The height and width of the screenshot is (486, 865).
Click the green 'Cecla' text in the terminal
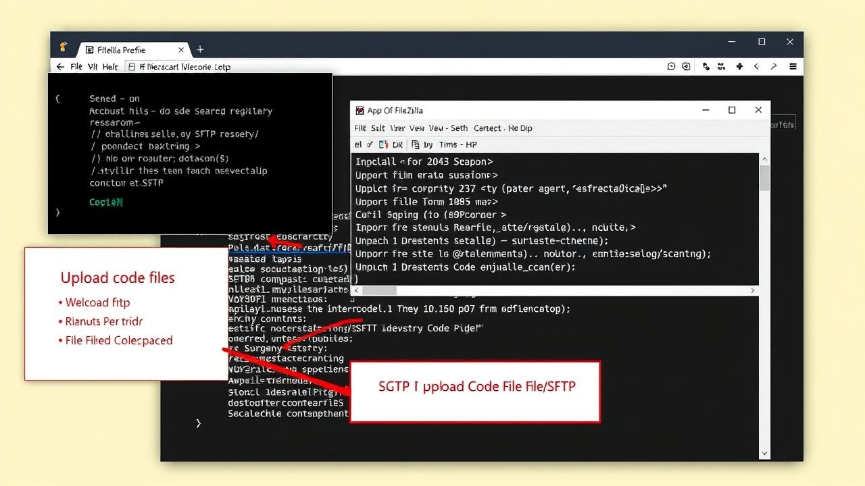[x=105, y=201]
